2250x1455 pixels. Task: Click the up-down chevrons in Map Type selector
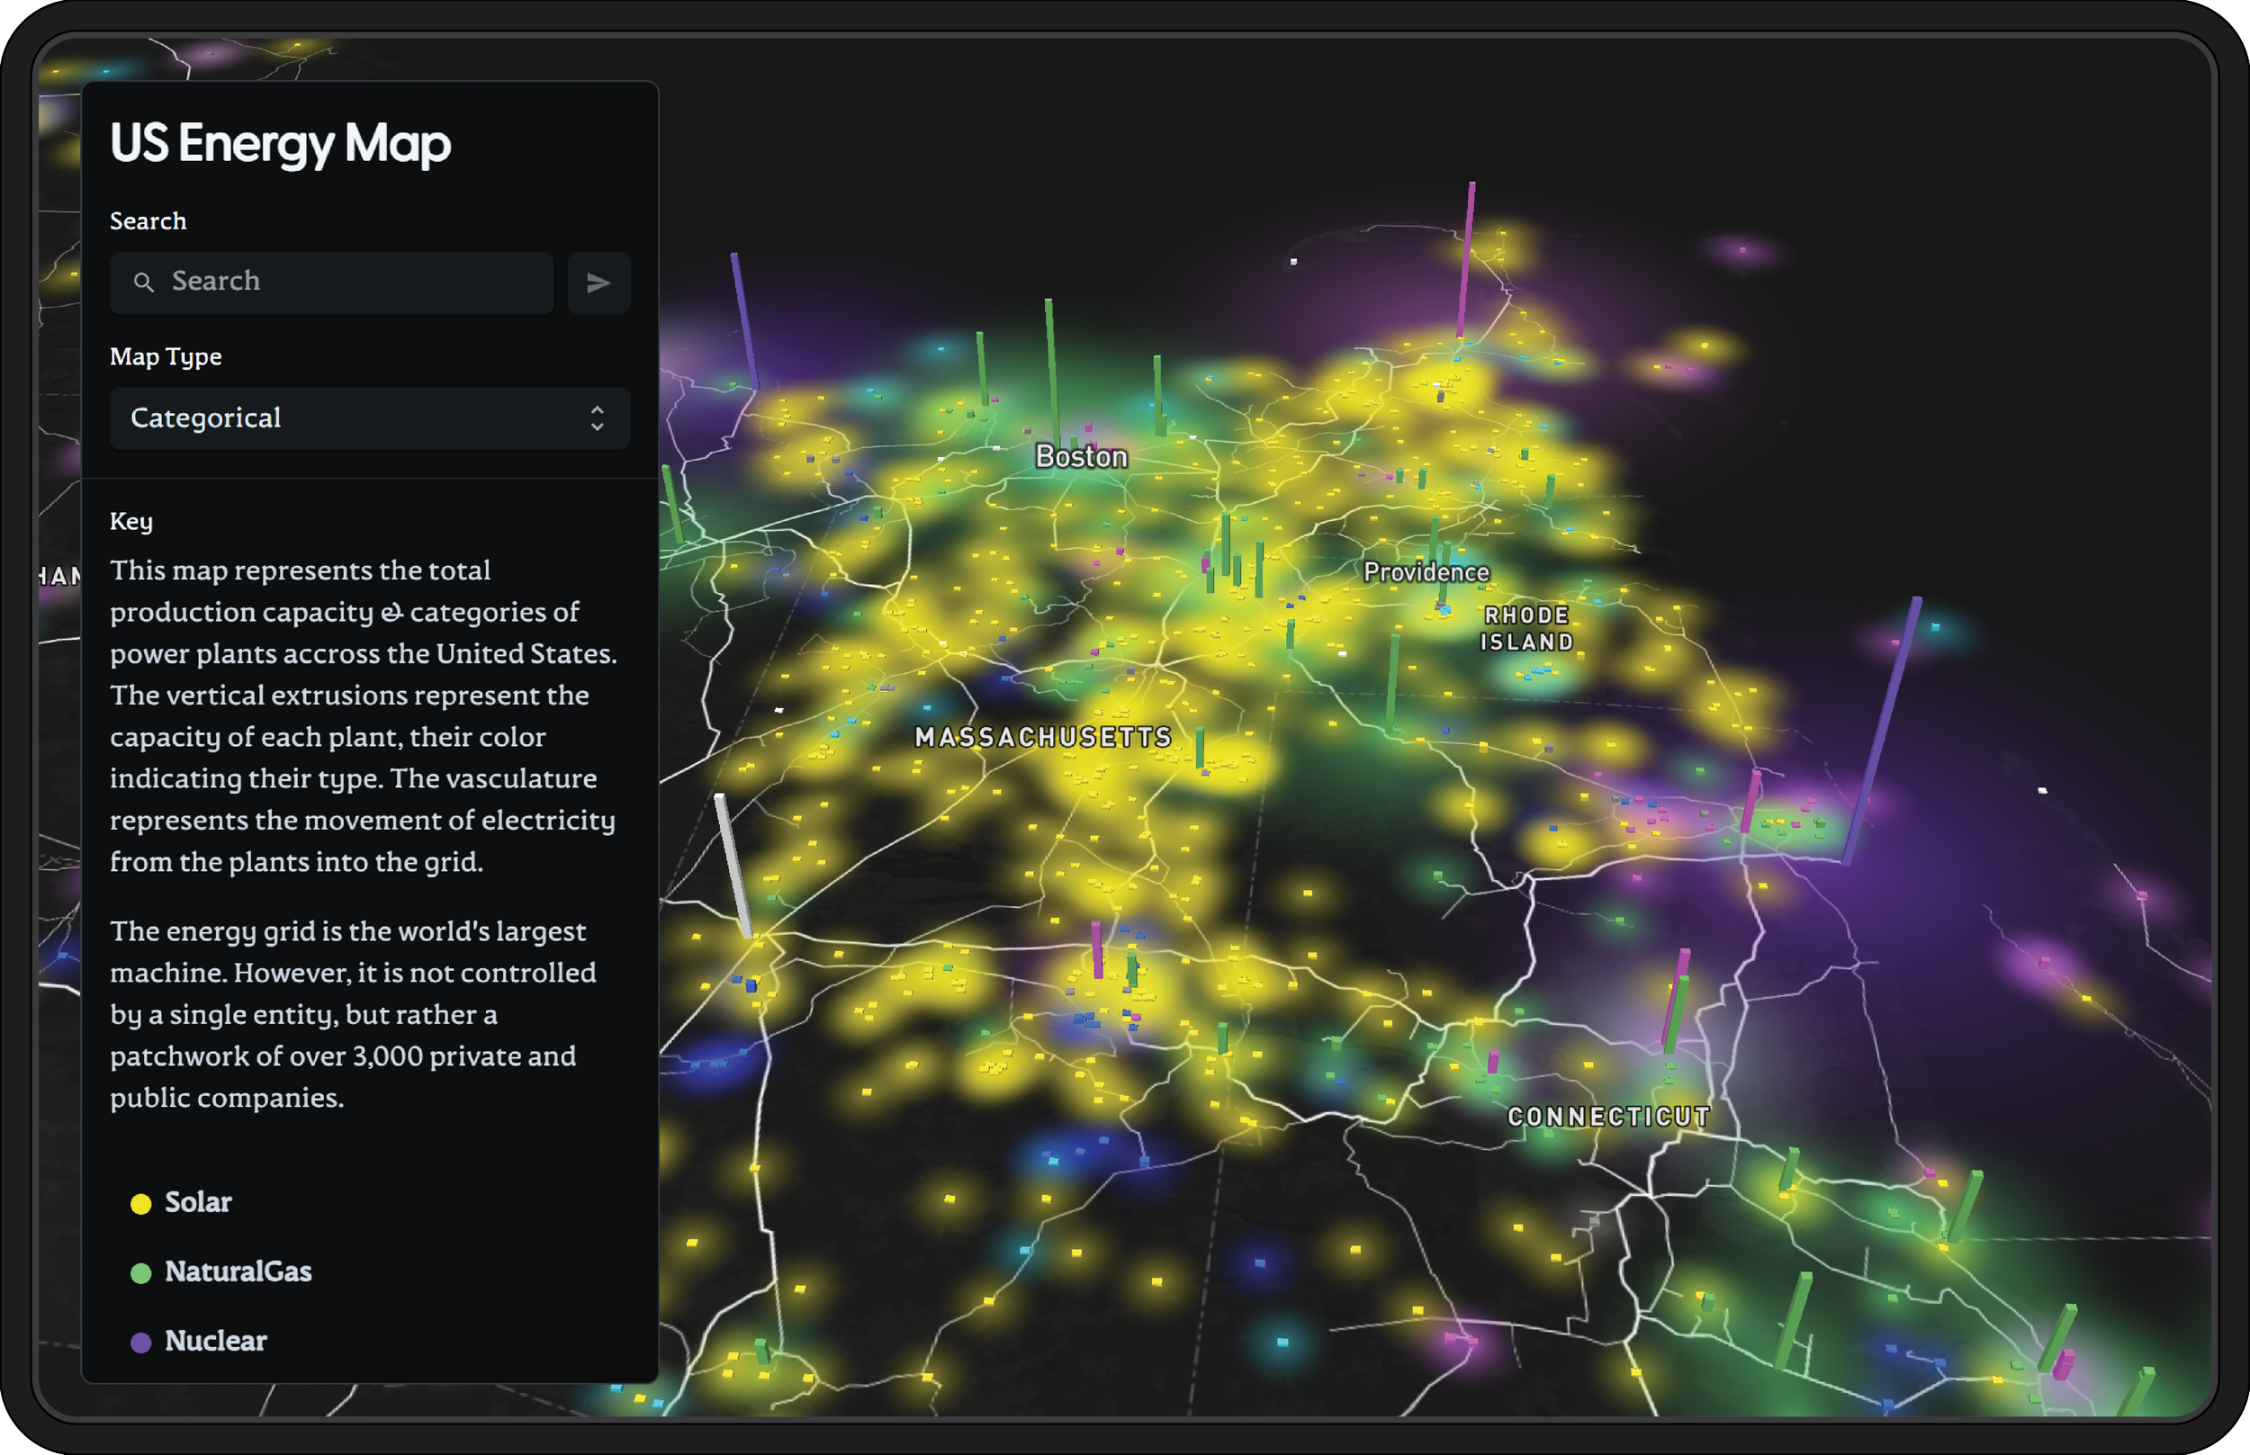tap(598, 418)
